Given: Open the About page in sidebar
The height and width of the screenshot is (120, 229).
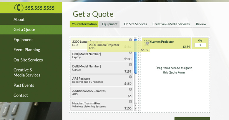Looking at the screenshot, I should pyautogui.click(x=19, y=19).
